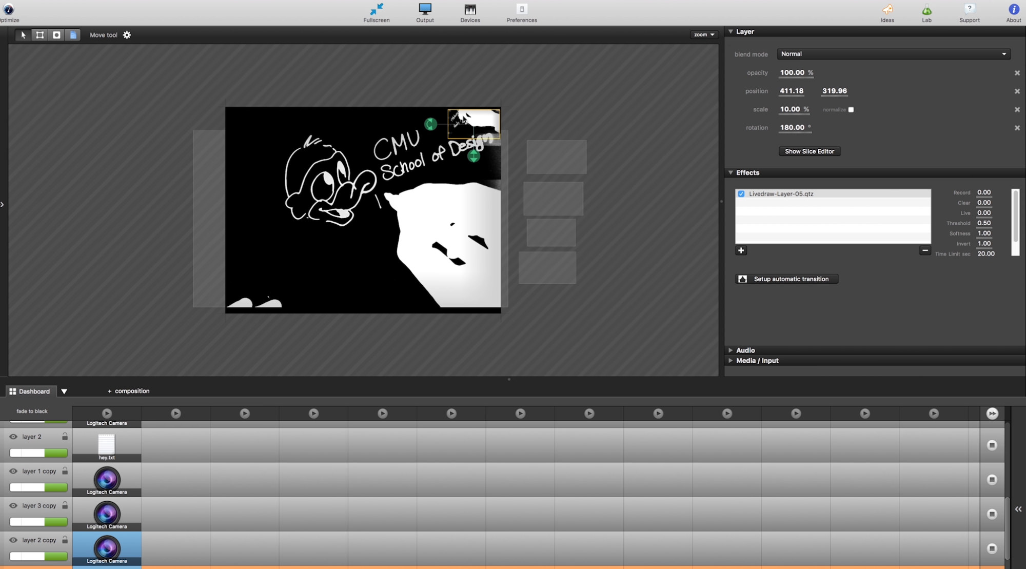The height and width of the screenshot is (569, 1026).
Task: Remove effect with minus button
Action: pos(925,250)
